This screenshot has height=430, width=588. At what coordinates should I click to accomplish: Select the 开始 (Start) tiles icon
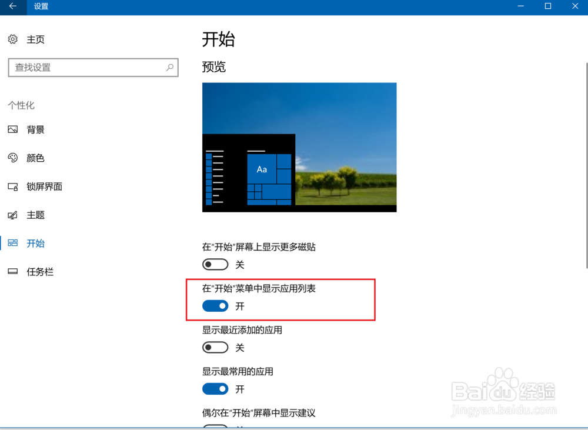(x=13, y=243)
